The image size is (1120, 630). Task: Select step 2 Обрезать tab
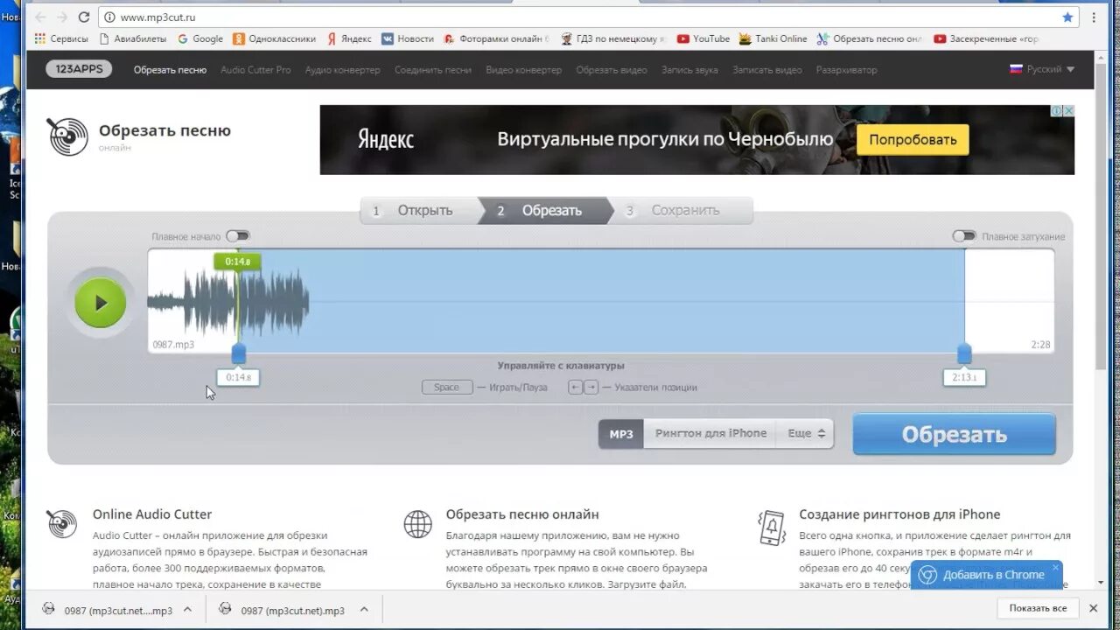(546, 211)
